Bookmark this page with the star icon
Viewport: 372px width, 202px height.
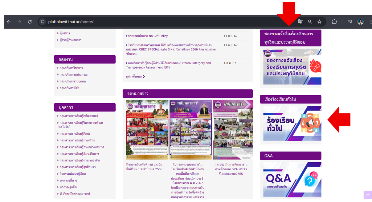click(320, 22)
